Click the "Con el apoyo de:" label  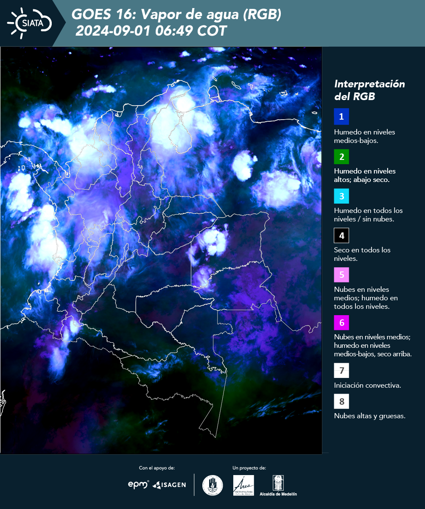(157, 468)
